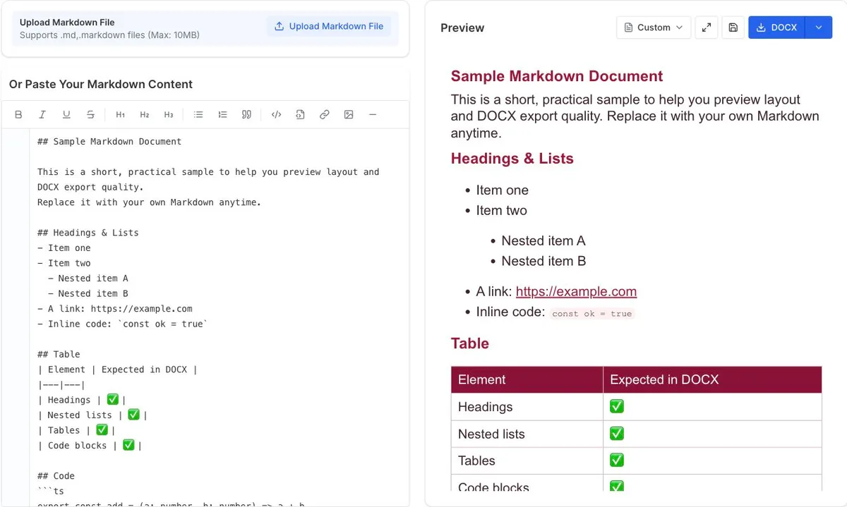
Task: Apply italic formatting
Action: 42,114
